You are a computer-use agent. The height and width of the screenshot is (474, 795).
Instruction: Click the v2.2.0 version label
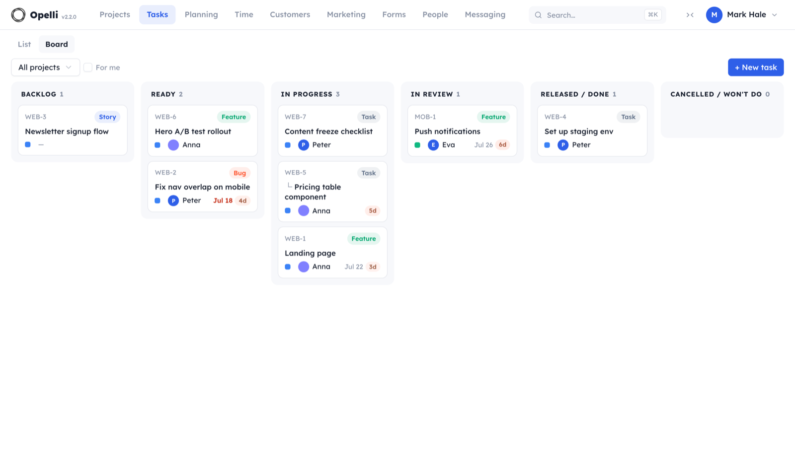coord(69,17)
